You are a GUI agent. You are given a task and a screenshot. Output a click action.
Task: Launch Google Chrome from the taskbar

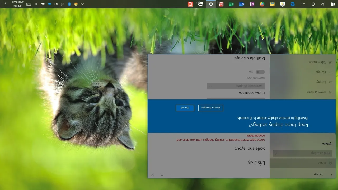coord(262,4)
